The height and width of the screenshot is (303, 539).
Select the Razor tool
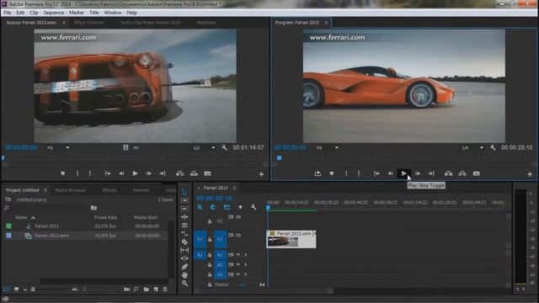[x=184, y=242]
